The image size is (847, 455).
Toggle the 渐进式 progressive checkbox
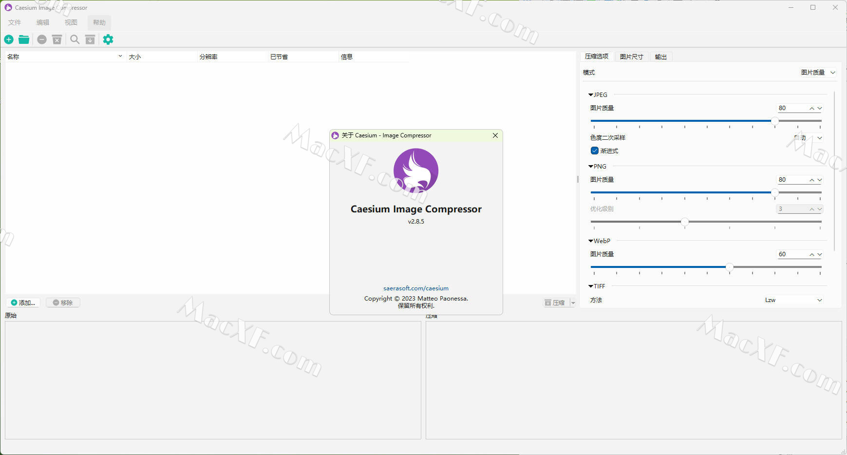(595, 151)
